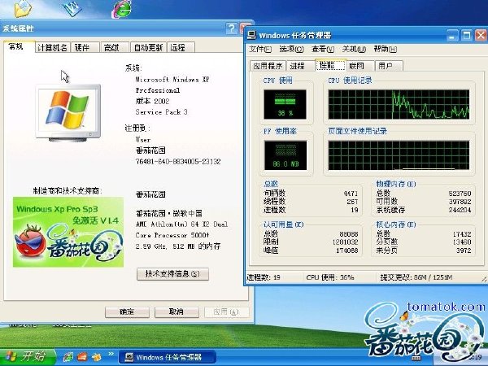Viewport: 488px width, 366px height.
Task: Click the 应用(A) button in 系统属性
Action: coord(226,312)
